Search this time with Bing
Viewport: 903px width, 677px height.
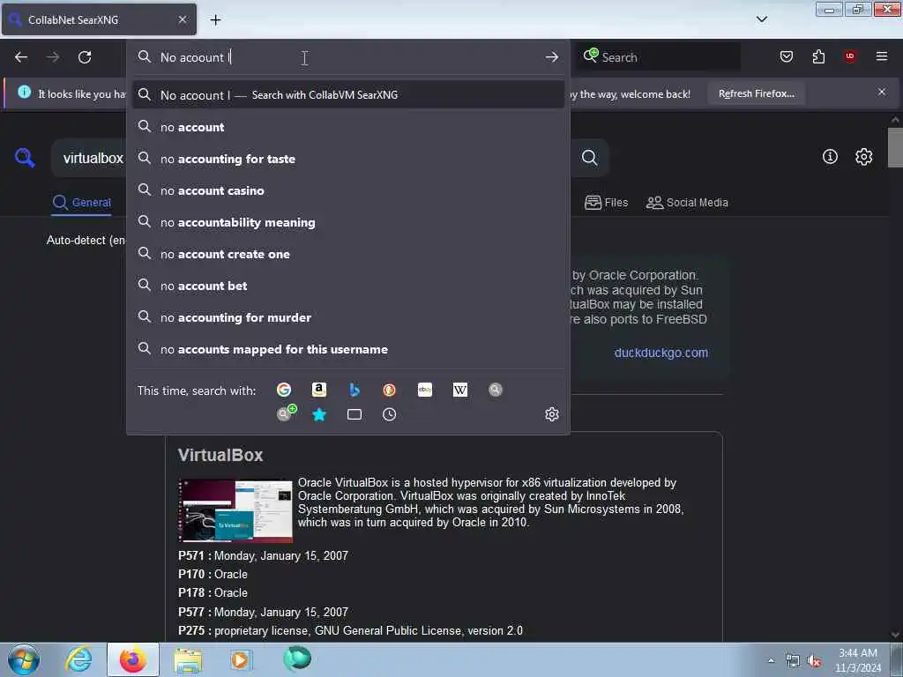pos(354,390)
